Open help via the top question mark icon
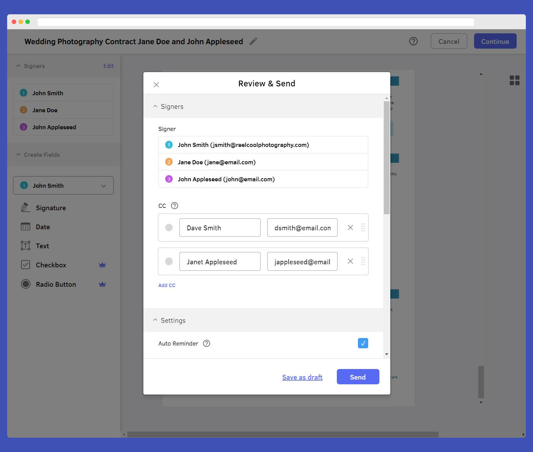Image resolution: width=533 pixels, height=452 pixels. coord(413,41)
